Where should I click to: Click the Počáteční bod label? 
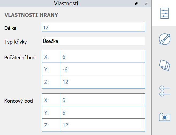tap(20, 57)
